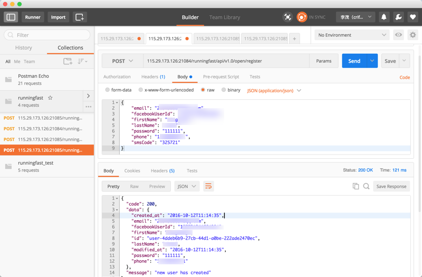This screenshot has height=277, width=422.
Task: Click the blue Send button
Action: 354,61
